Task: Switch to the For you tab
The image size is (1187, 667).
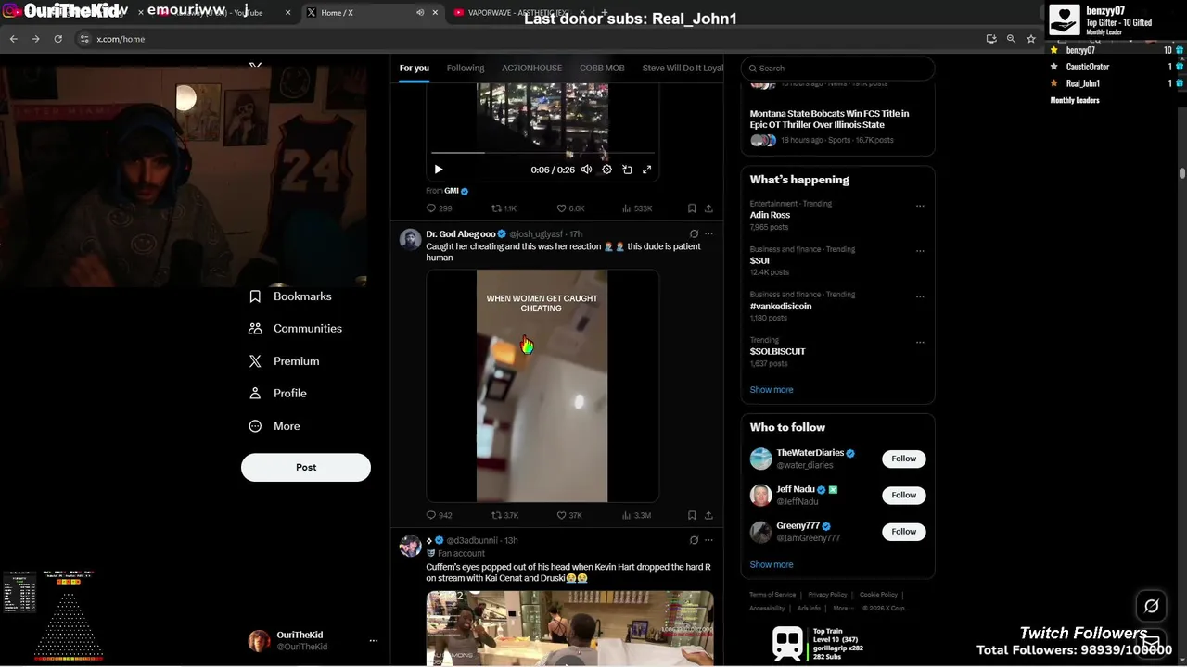Action: click(415, 68)
